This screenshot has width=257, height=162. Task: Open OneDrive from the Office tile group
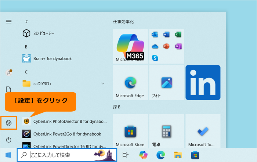(x=155, y=47)
